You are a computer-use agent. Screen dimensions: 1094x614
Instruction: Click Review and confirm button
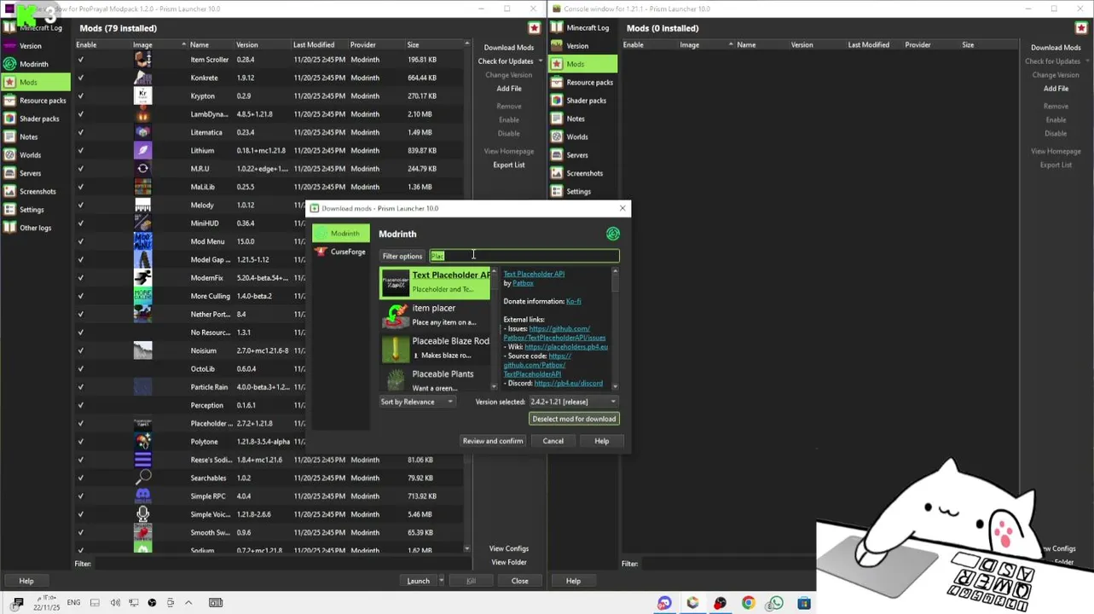coord(493,441)
